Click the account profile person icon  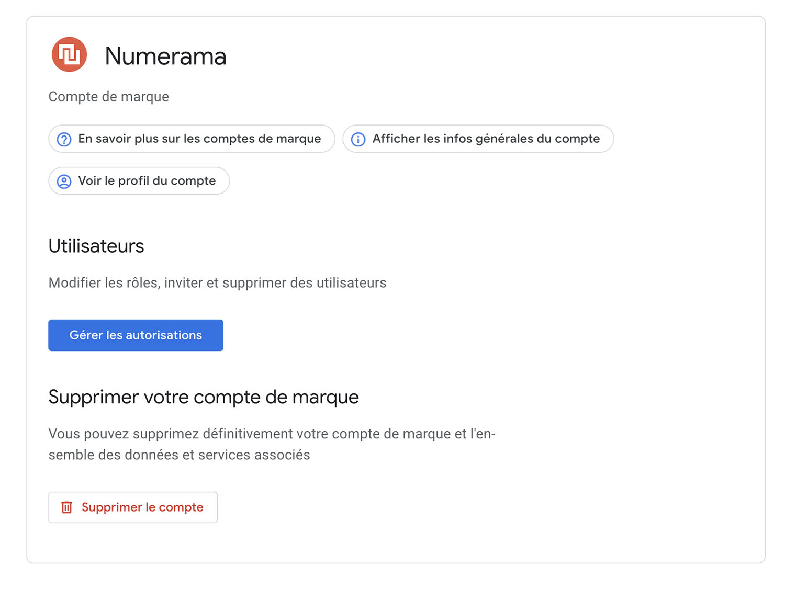pos(64,182)
